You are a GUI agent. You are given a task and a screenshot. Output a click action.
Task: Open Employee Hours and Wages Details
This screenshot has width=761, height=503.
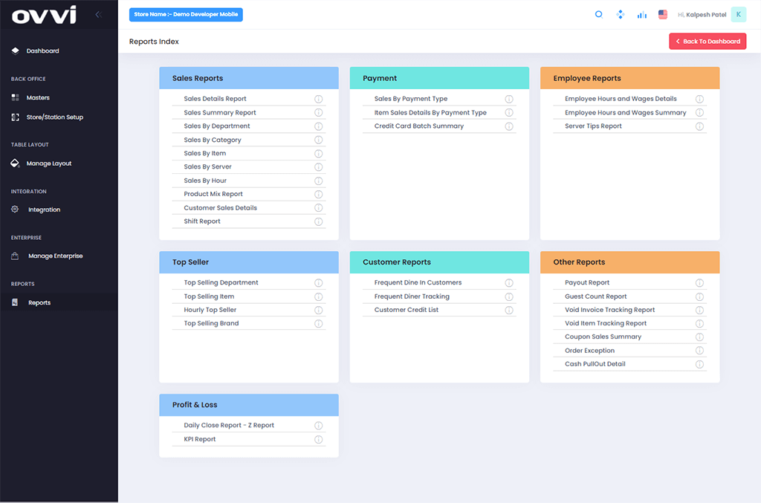click(x=621, y=99)
